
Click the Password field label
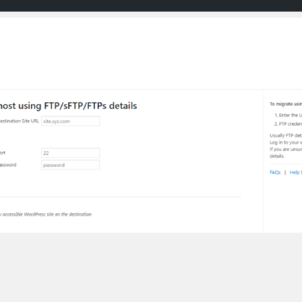[x=8, y=164]
